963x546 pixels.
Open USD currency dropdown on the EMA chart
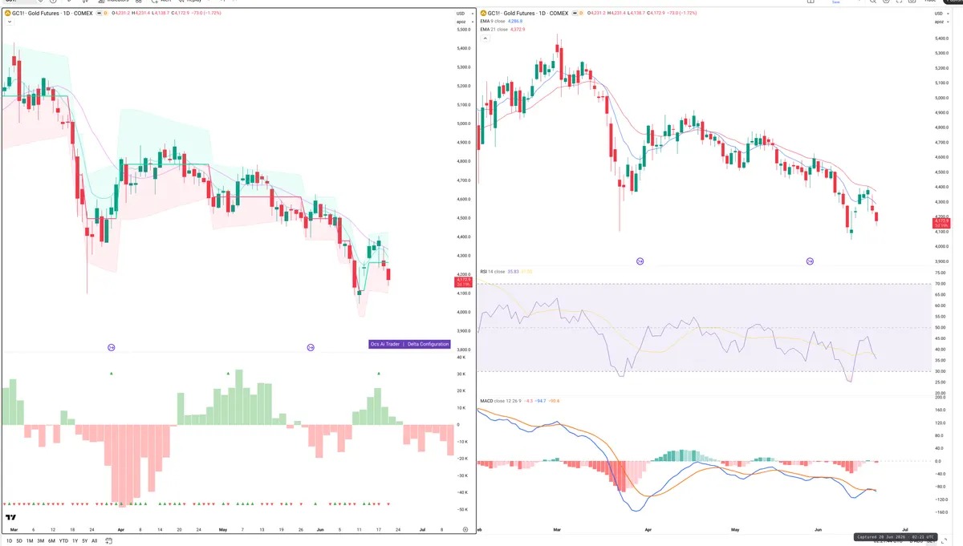(941, 14)
